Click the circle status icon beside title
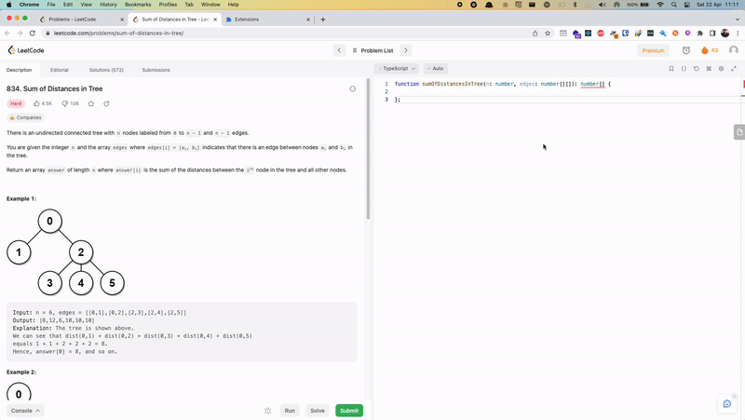The width and height of the screenshot is (745, 420). coord(353,88)
